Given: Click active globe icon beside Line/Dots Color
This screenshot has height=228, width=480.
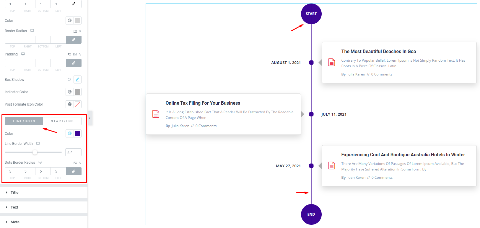Looking at the screenshot, I should coord(70,133).
